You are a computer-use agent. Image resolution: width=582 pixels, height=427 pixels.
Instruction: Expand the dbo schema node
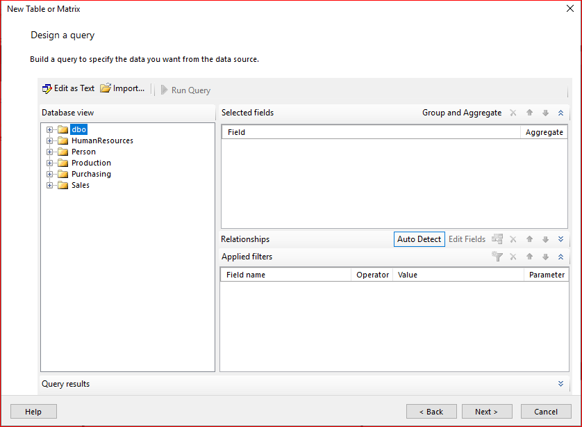pos(50,129)
